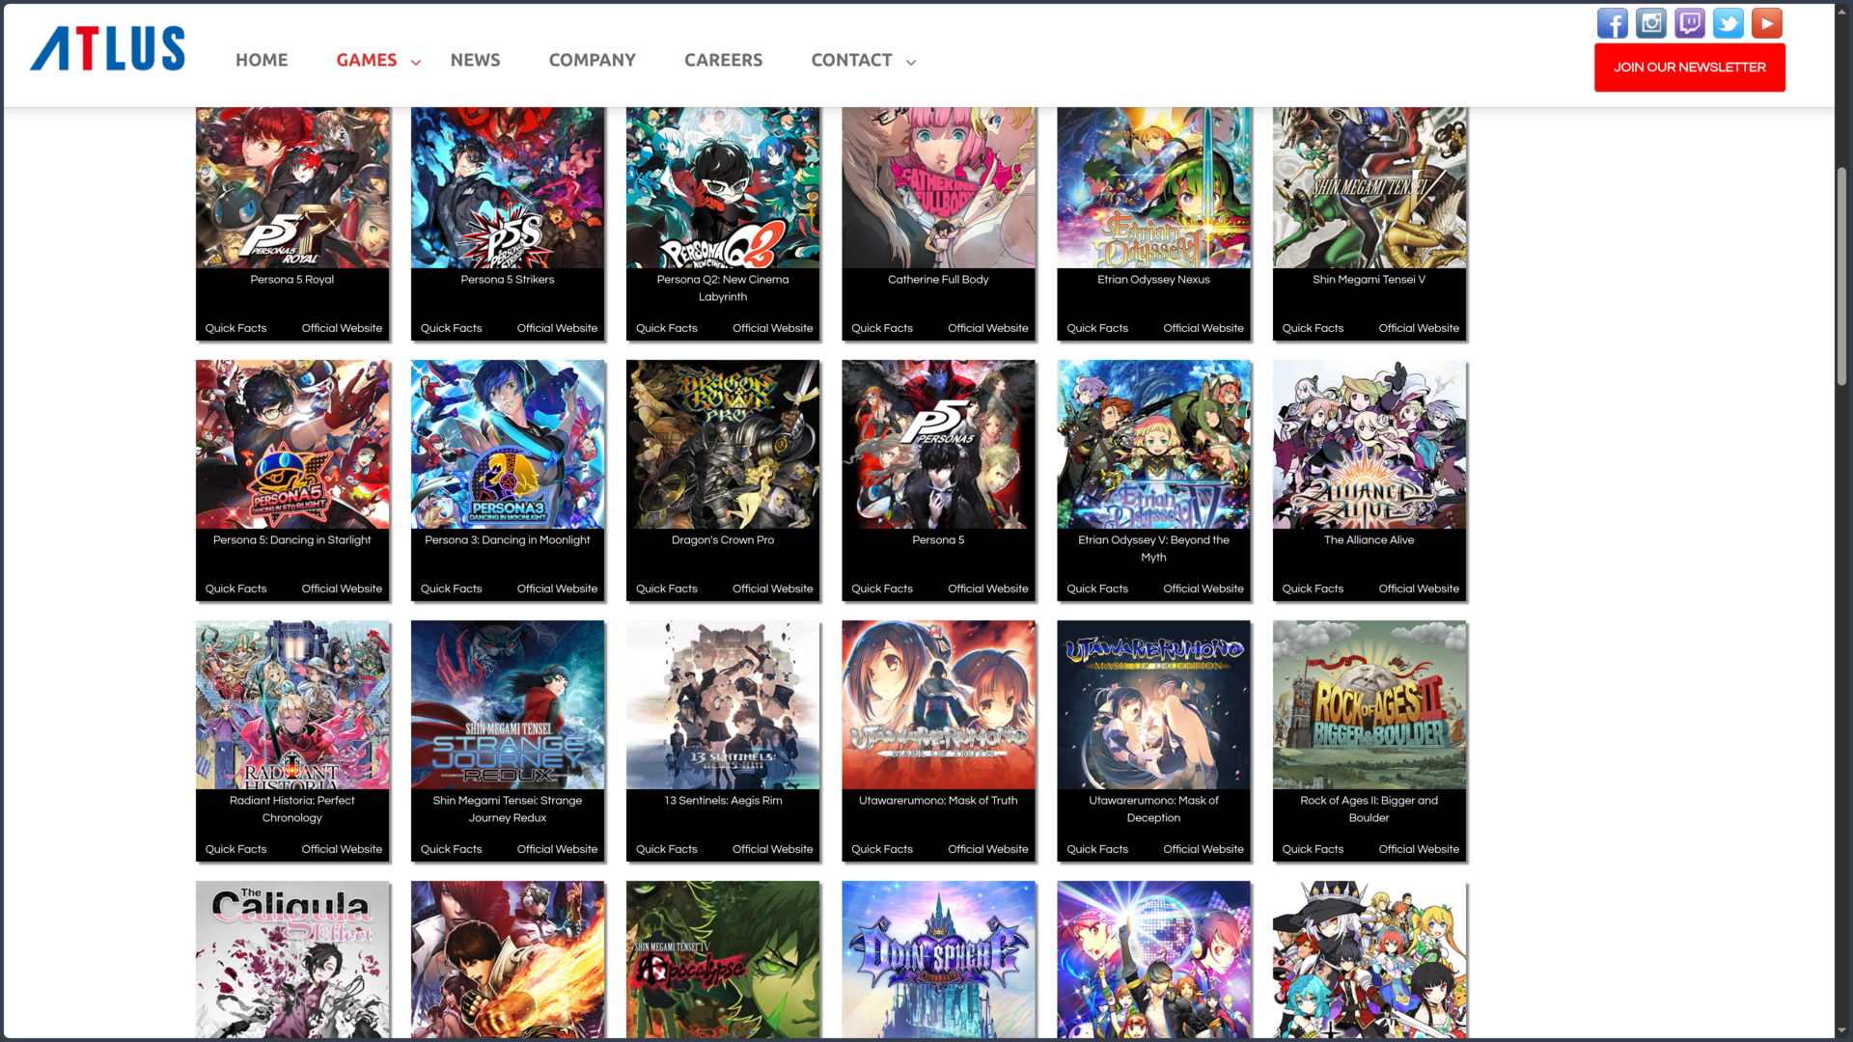Click the Persona 5 Royal cover art
Viewport: 1853px width, 1042px height.
(292, 187)
